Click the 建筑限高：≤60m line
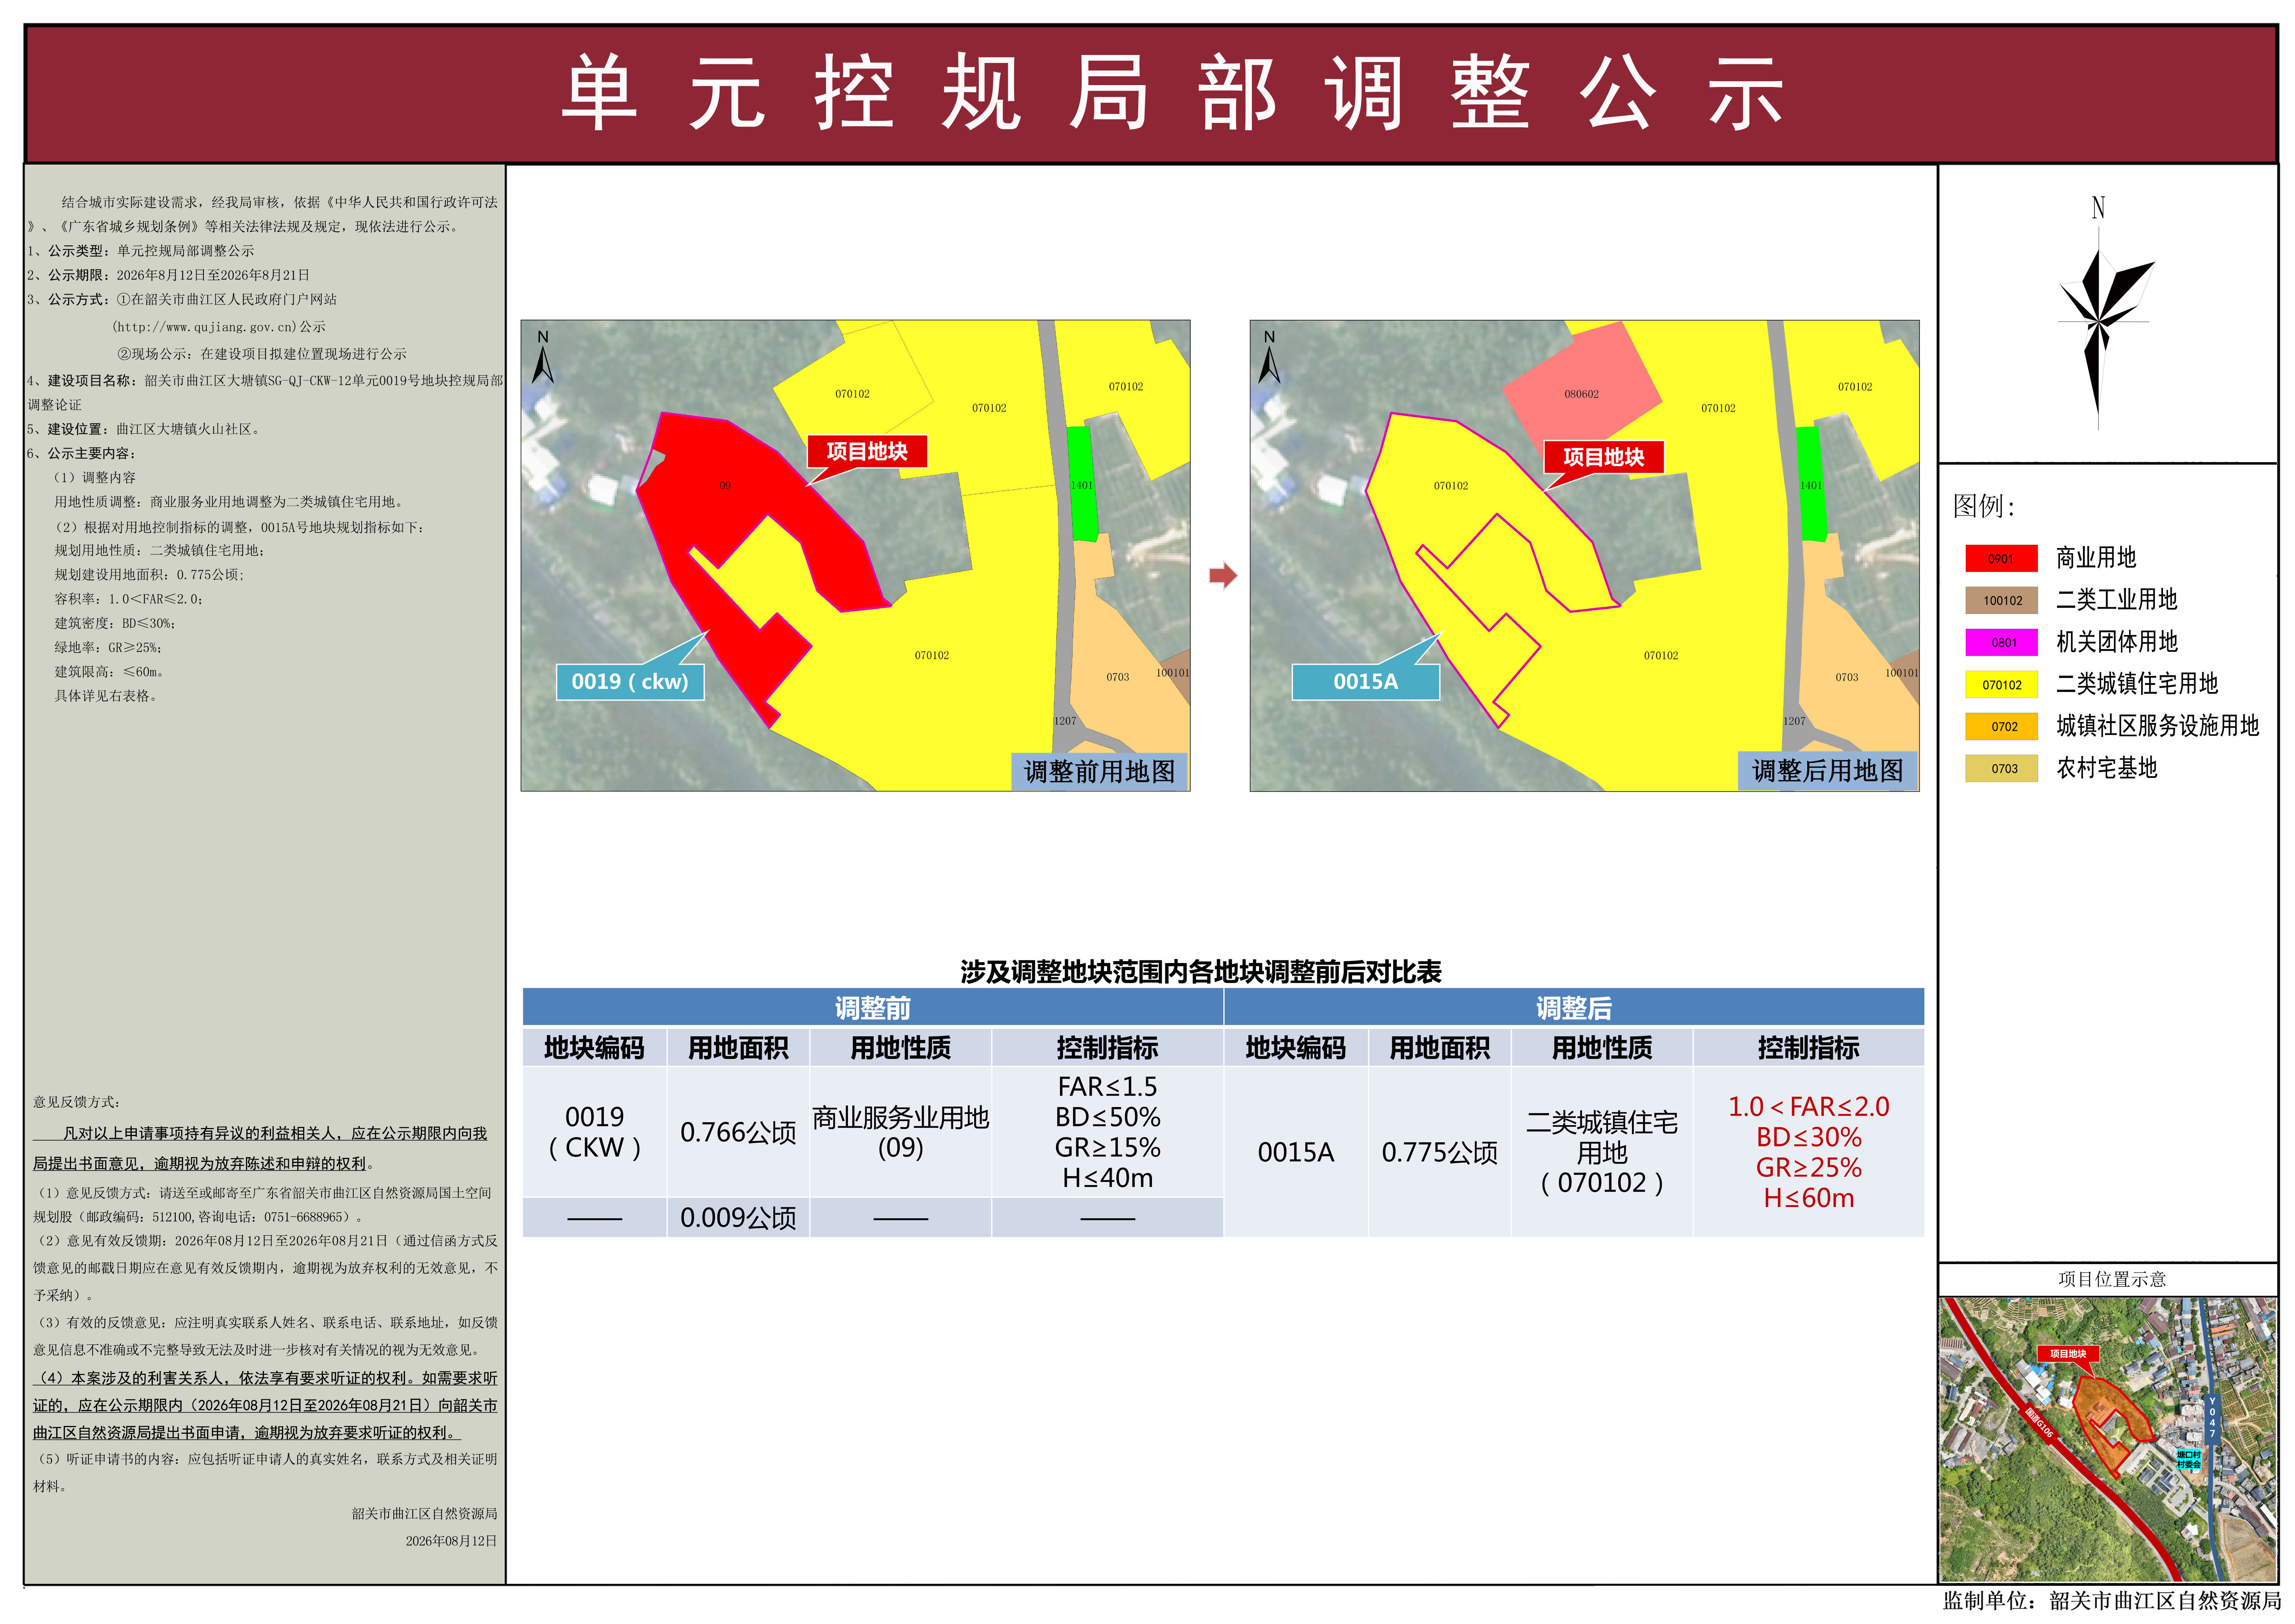The height and width of the screenshot is (1624, 2295). 109,672
